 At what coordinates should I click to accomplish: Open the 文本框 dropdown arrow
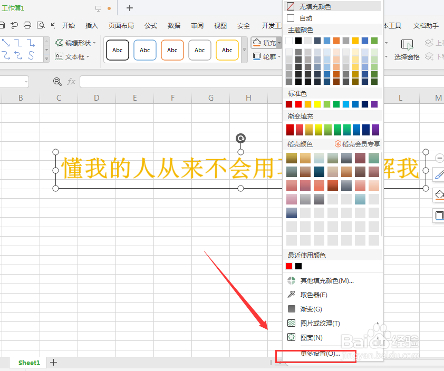click(88, 56)
